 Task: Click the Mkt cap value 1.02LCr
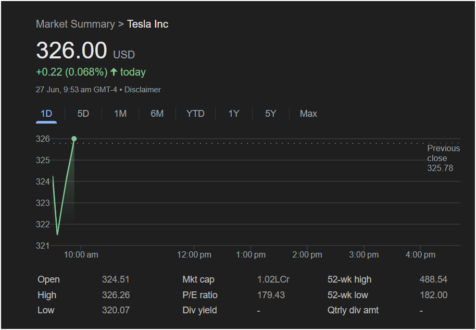[x=273, y=279]
